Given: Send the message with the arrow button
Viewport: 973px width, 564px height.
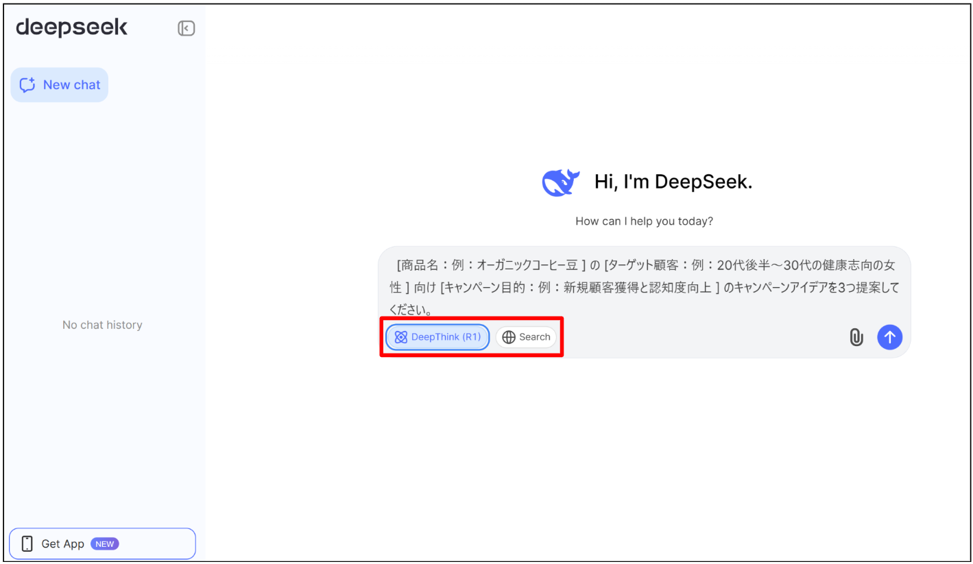Looking at the screenshot, I should [890, 337].
